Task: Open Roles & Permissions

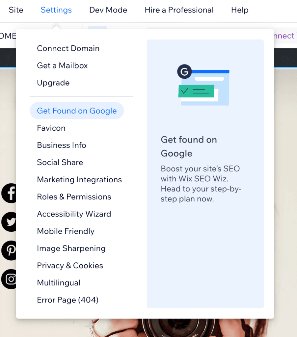Action: click(x=74, y=197)
